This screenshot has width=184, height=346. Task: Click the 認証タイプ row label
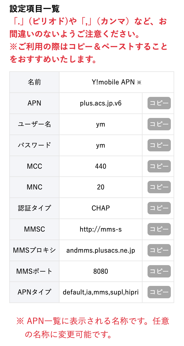34,208
